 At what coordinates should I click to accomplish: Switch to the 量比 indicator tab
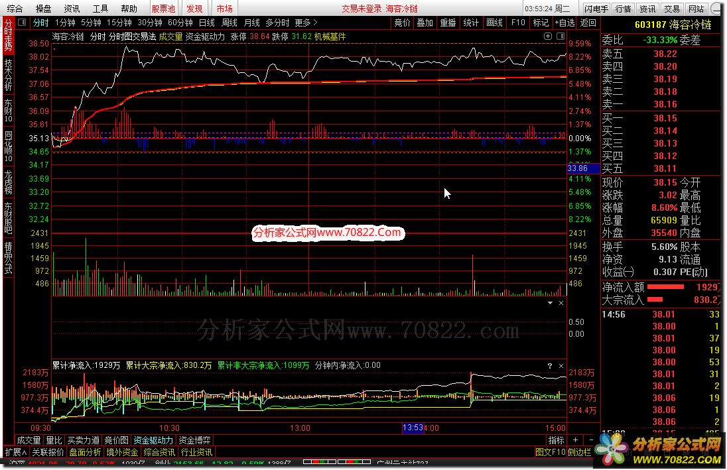pos(54,440)
